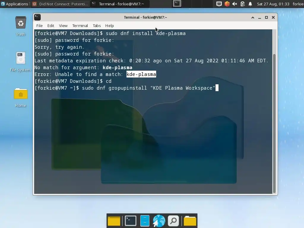Select the Home folder desktop icon
Image resolution: width=304 pixels, height=228 pixels.
point(20,97)
